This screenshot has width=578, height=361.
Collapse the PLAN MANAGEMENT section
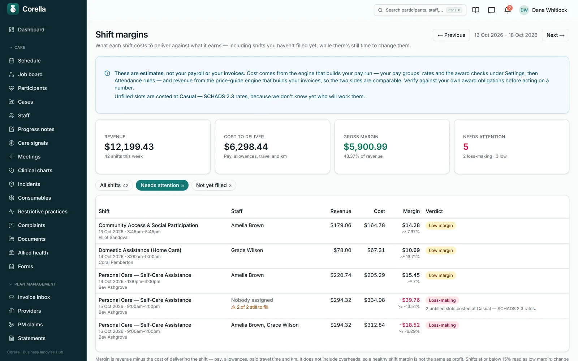[x=33, y=284]
